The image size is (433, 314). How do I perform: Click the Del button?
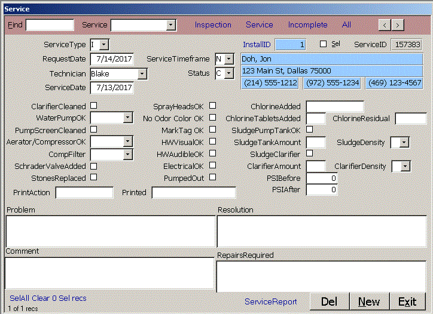pos(330,301)
